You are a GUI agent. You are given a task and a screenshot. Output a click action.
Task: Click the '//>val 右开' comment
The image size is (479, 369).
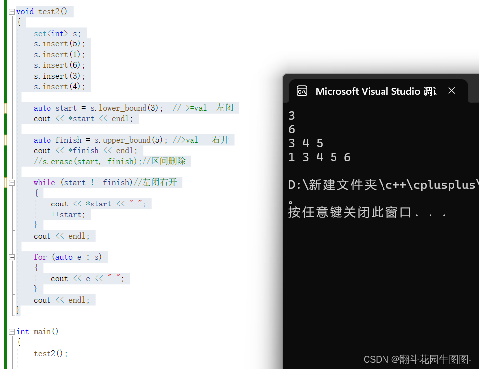click(x=201, y=140)
